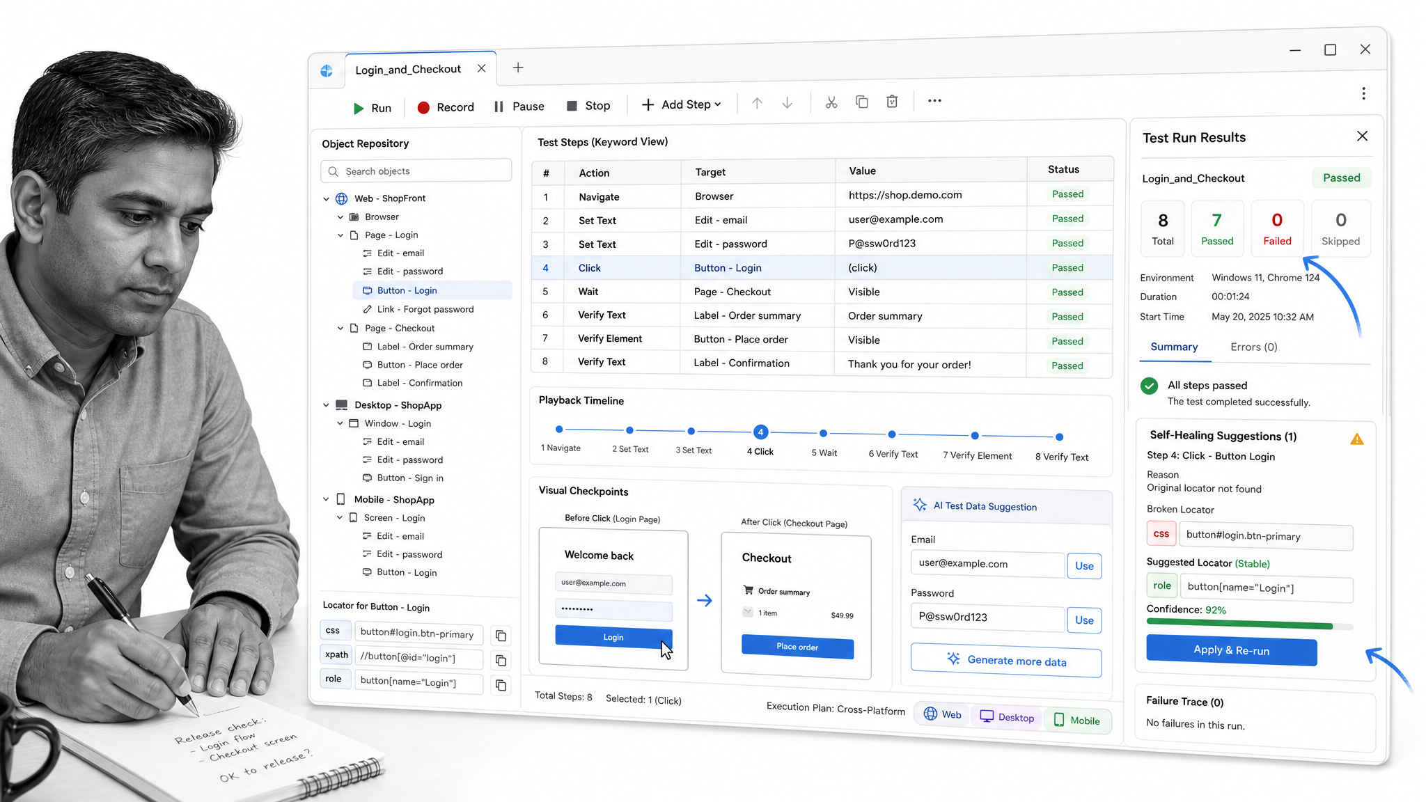This screenshot has width=1426, height=802.
Task: Add a new tab with the plus icon
Action: pyautogui.click(x=518, y=68)
